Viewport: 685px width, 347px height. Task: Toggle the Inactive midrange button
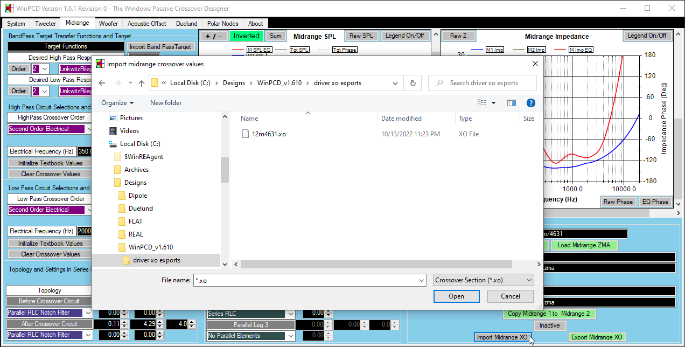coord(549,325)
